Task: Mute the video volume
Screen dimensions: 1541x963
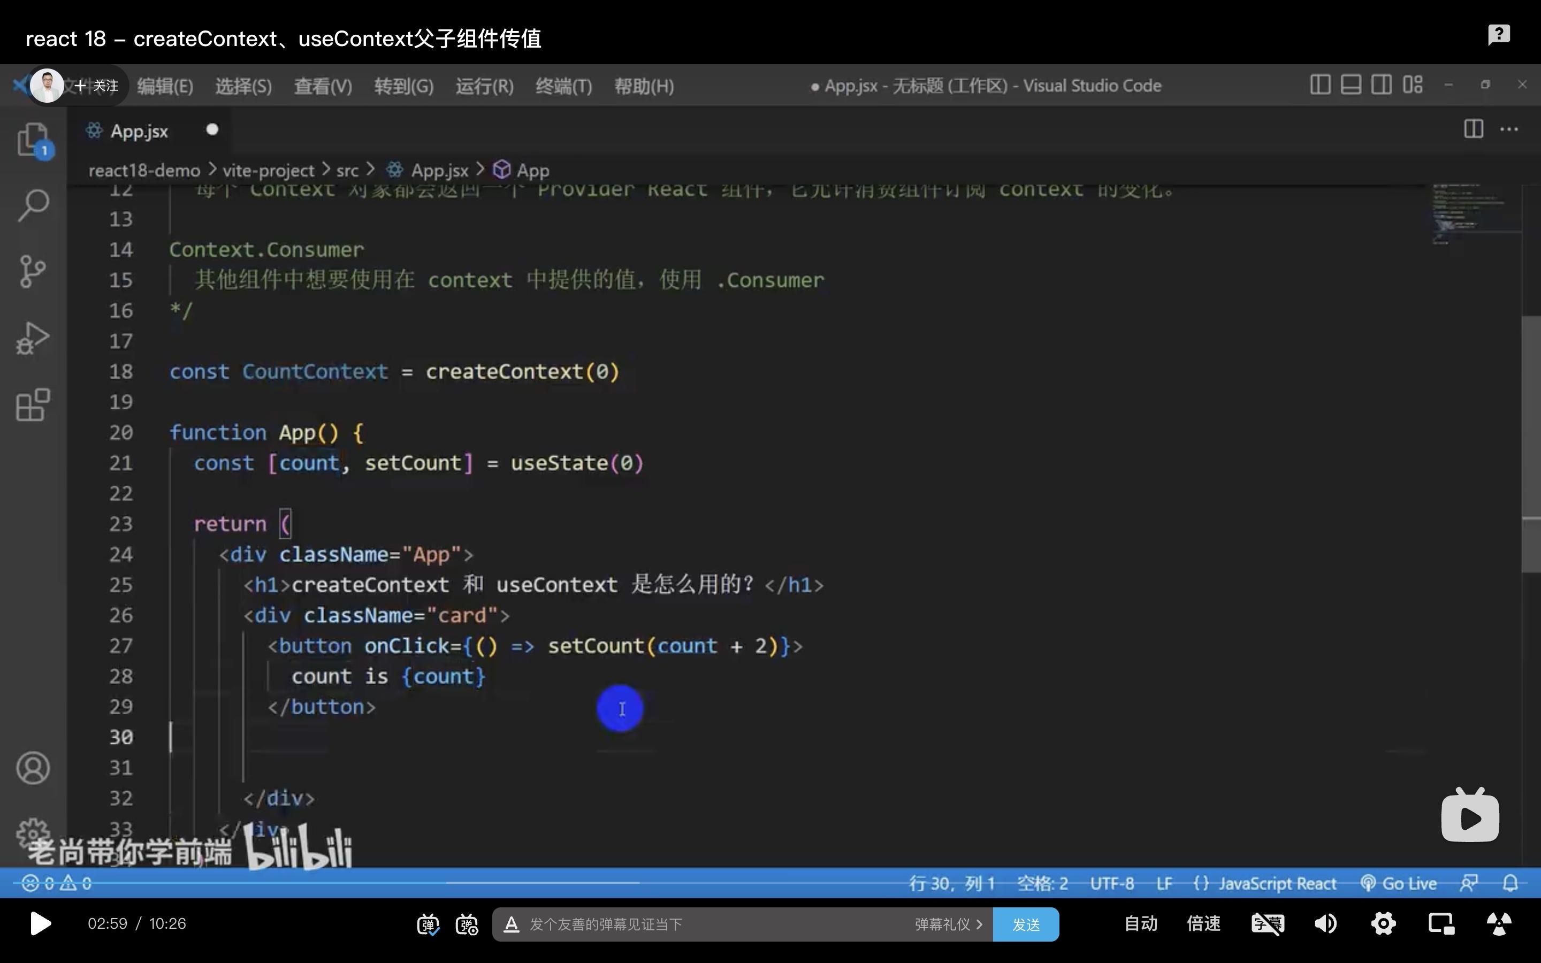Action: pos(1326,923)
